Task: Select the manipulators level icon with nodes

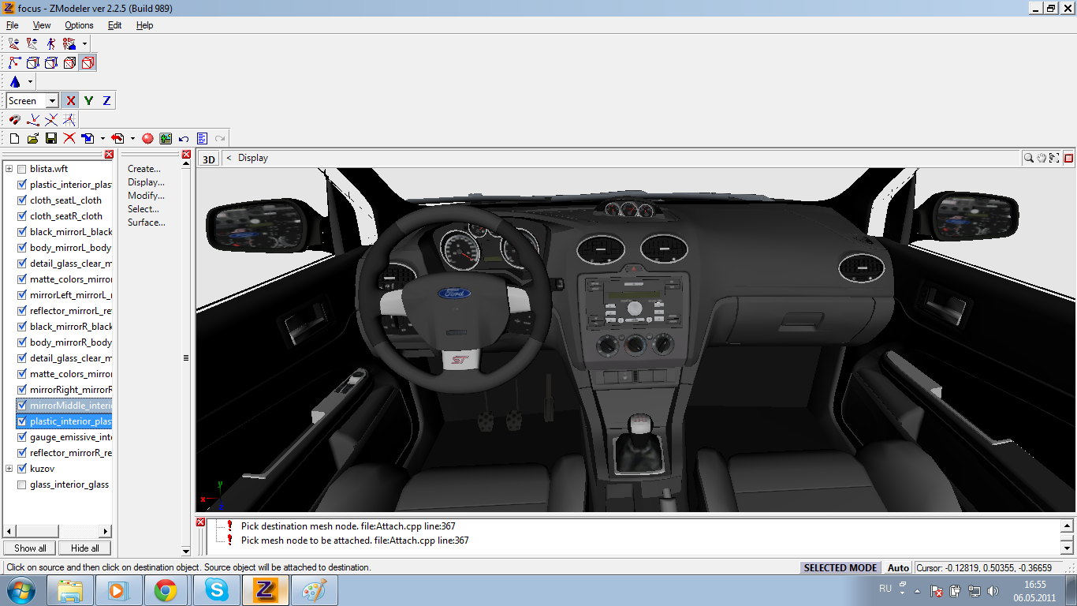Action: pos(15,62)
